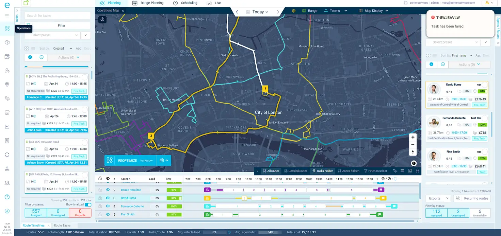Open the agent location sidebar icon

coord(7,70)
